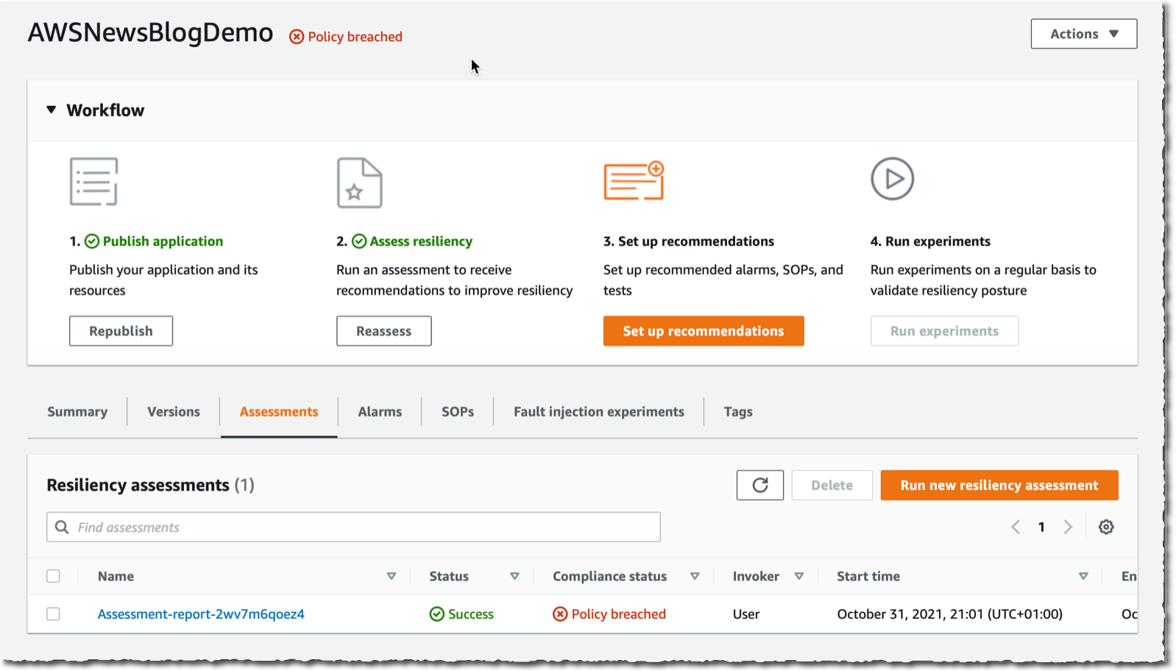Go to next page of assessments

(x=1068, y=527)
